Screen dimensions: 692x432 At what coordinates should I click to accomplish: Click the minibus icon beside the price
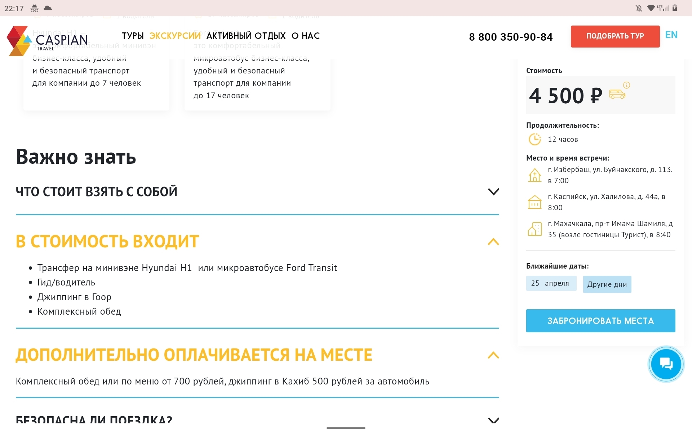pyautogui.click(x=617, y=94)
